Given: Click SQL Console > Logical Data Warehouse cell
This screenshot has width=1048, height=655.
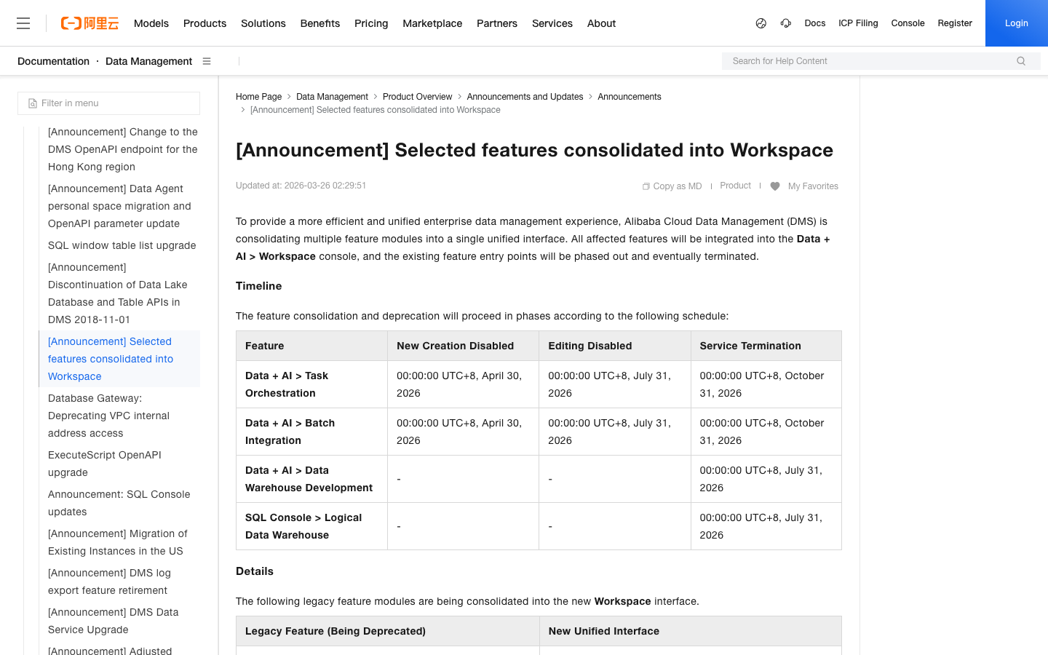Looking at the screenshot, I should [311, 526].
